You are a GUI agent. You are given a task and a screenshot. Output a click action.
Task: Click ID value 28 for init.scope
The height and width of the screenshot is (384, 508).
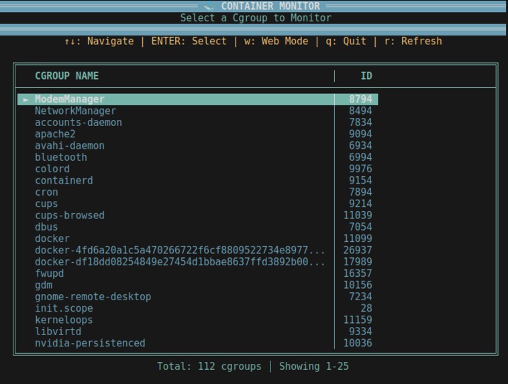(366, 309)
